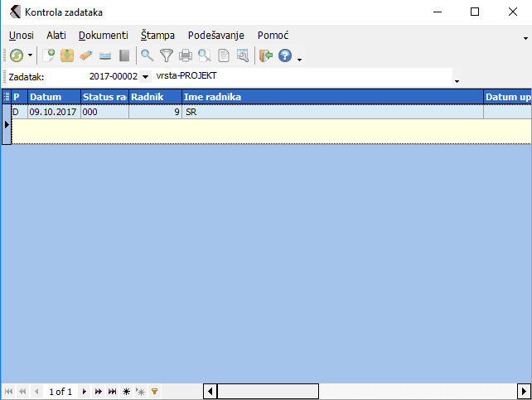This screenshot has width=532, height=400.
Task: Click the green refresh icon in toolbar
Action: point(16,55)
